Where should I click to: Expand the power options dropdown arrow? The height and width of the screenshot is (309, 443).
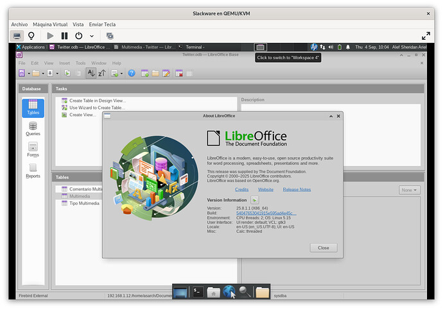pyautogui.click(x=92, y=36)
